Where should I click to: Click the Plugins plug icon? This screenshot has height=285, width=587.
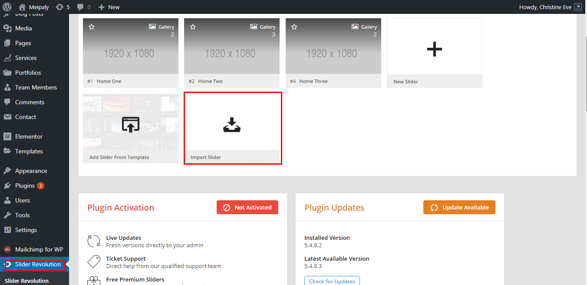[7, 186]
